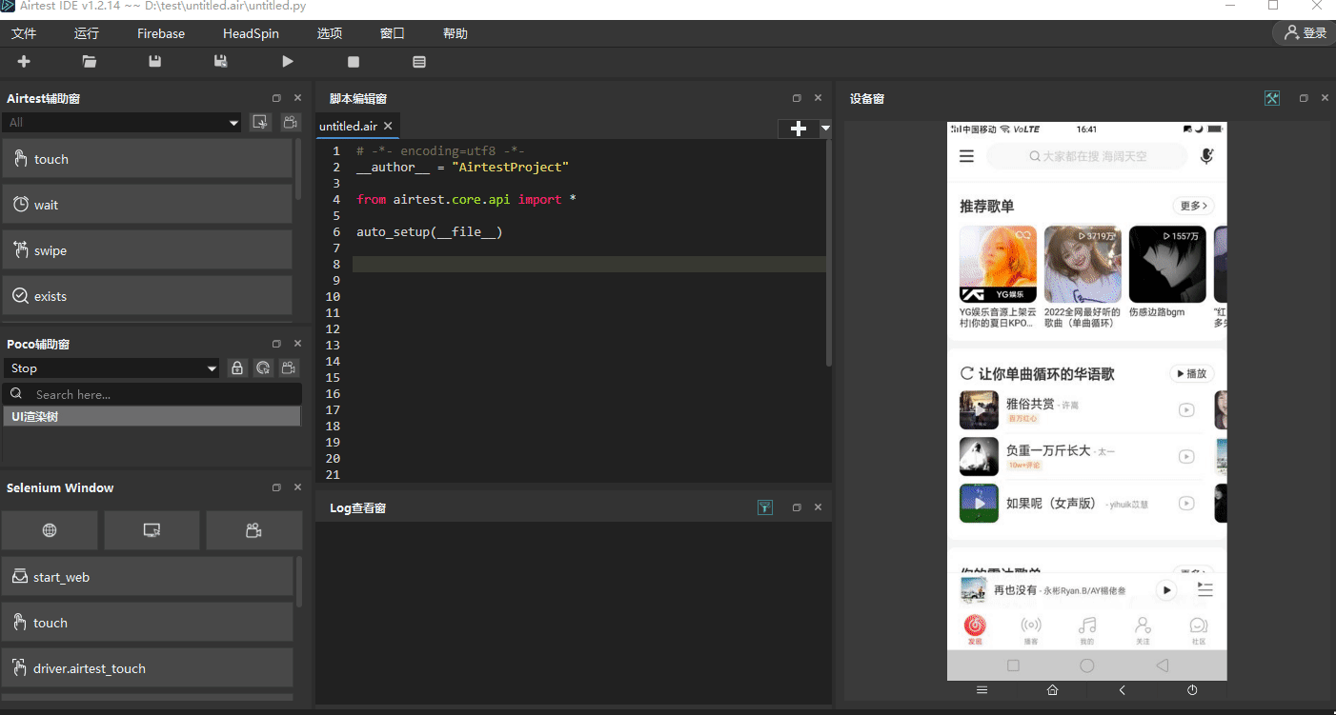Open the 帮助 menu
This screenshot has height=715, width=1336.
click(455, 33)
